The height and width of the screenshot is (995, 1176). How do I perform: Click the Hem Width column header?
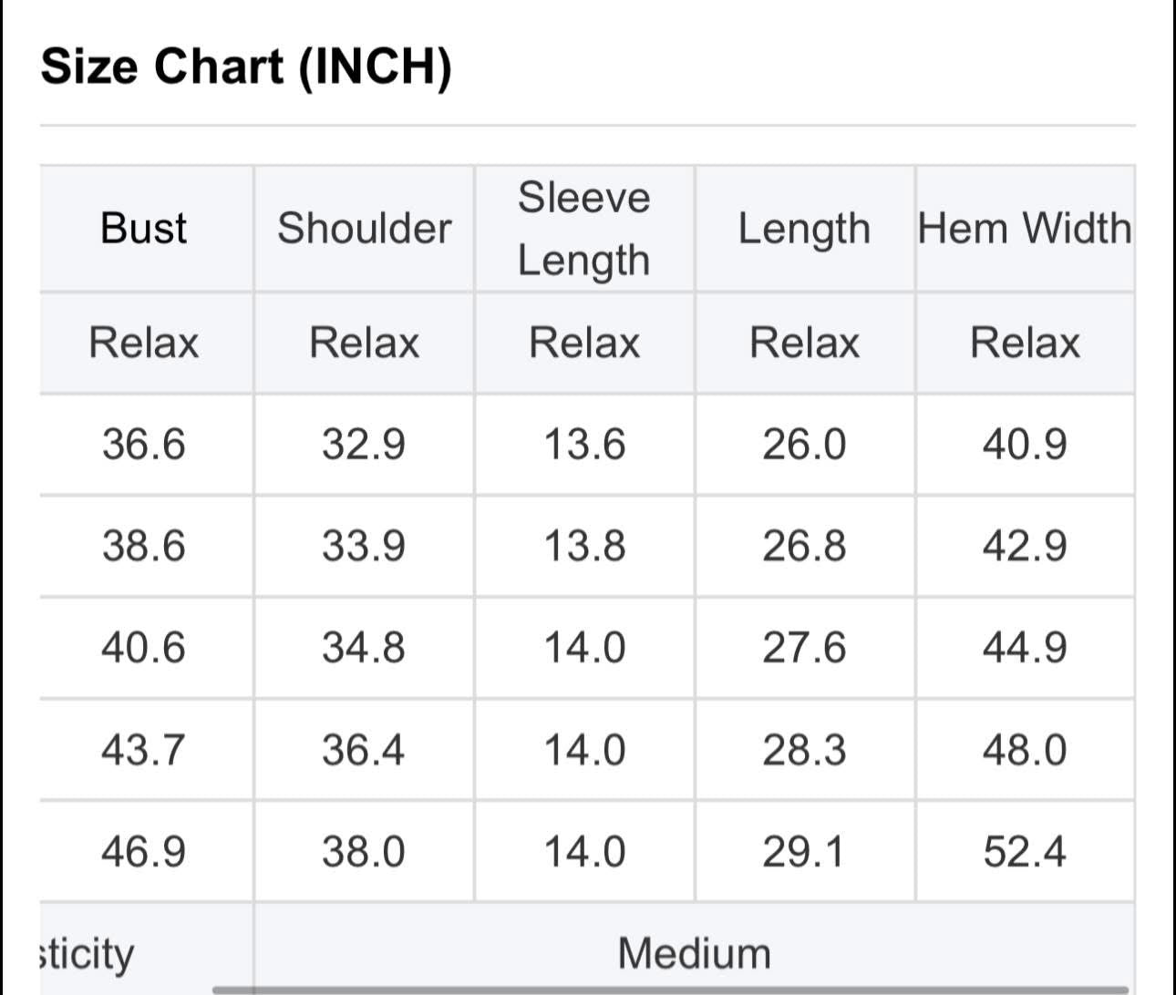click(x=1025, y=228)
